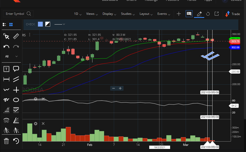Pop out chart to new window
Screen dimensions: 246x152
[x=217, y=14]
